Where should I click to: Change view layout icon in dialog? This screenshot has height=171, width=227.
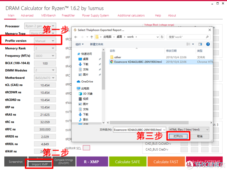(x=188, y=44)
